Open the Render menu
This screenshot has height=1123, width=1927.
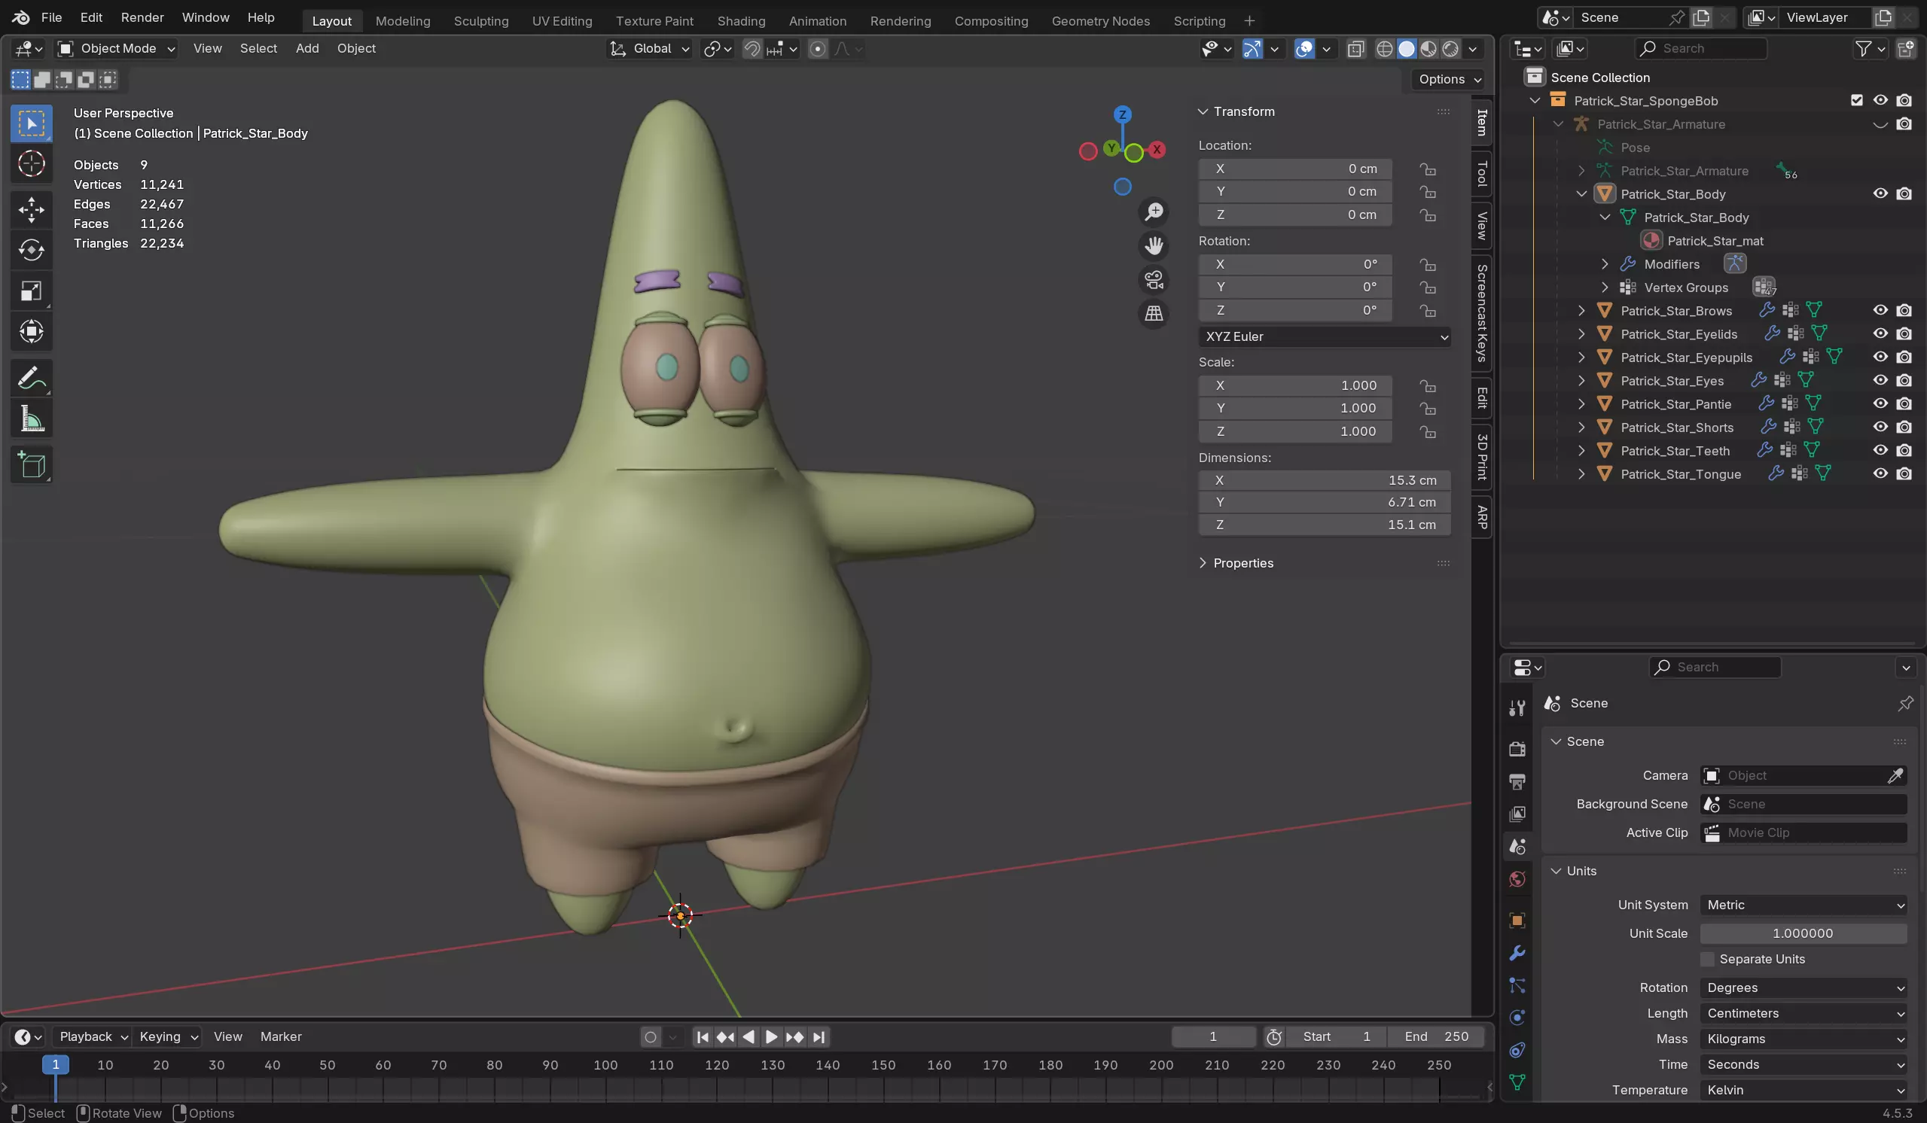[142, 17]
